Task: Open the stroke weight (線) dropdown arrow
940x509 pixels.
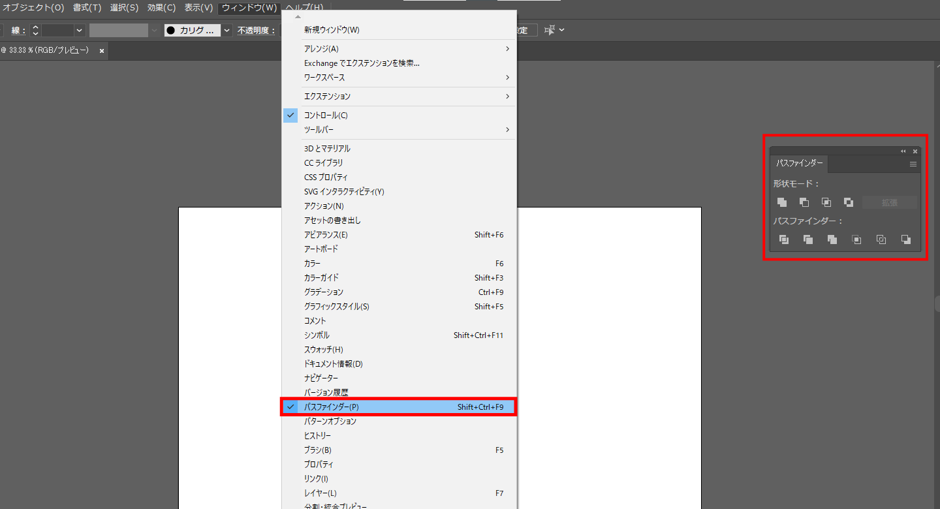Action: (x=80, y=30)
